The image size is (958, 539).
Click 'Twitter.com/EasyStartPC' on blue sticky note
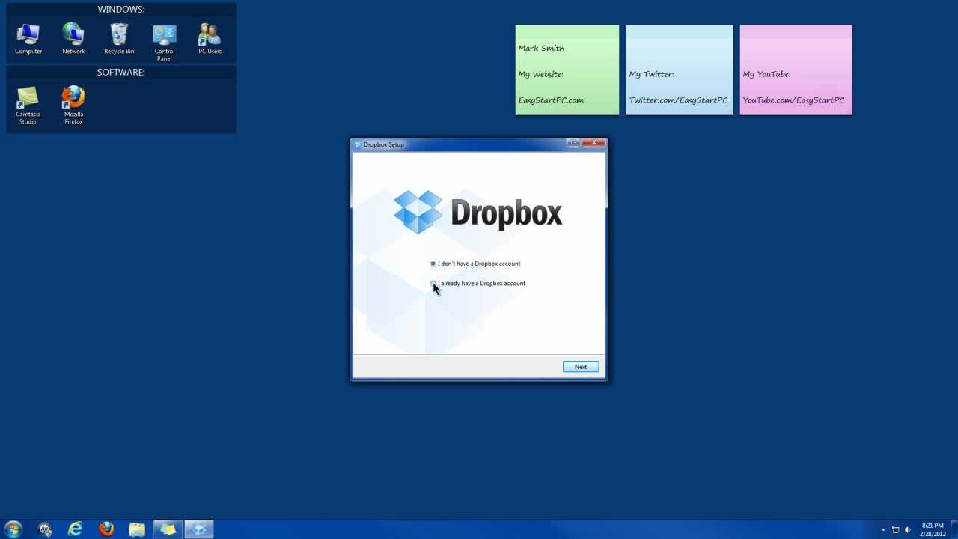678,100
